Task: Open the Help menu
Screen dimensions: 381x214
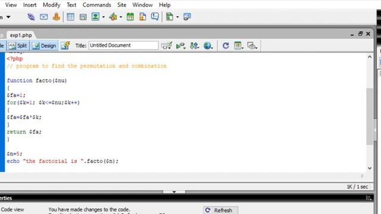Action: pyautogui.click(x=164, y=5)
